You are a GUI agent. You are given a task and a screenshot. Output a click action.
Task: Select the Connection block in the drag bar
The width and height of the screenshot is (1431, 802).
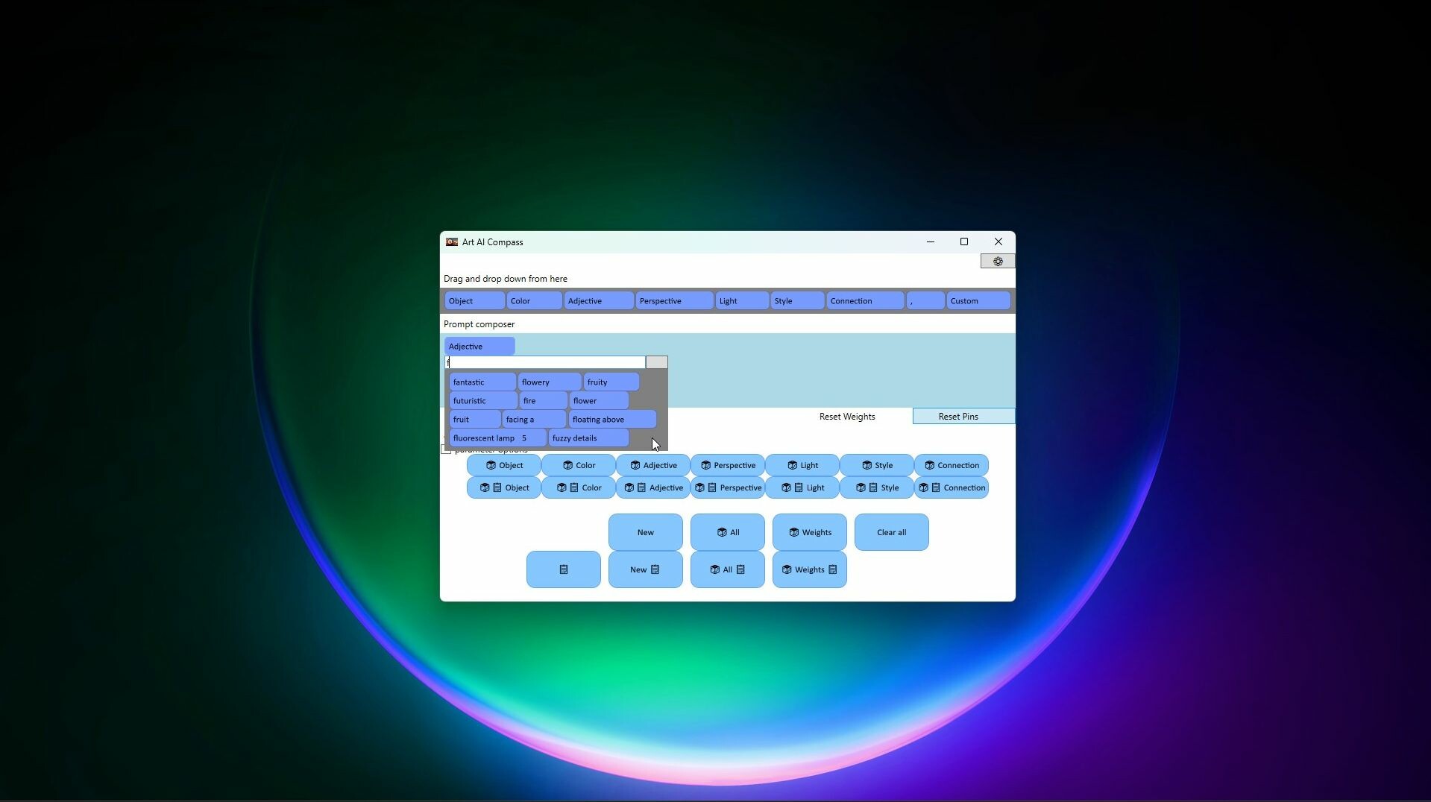pos(864,301)
